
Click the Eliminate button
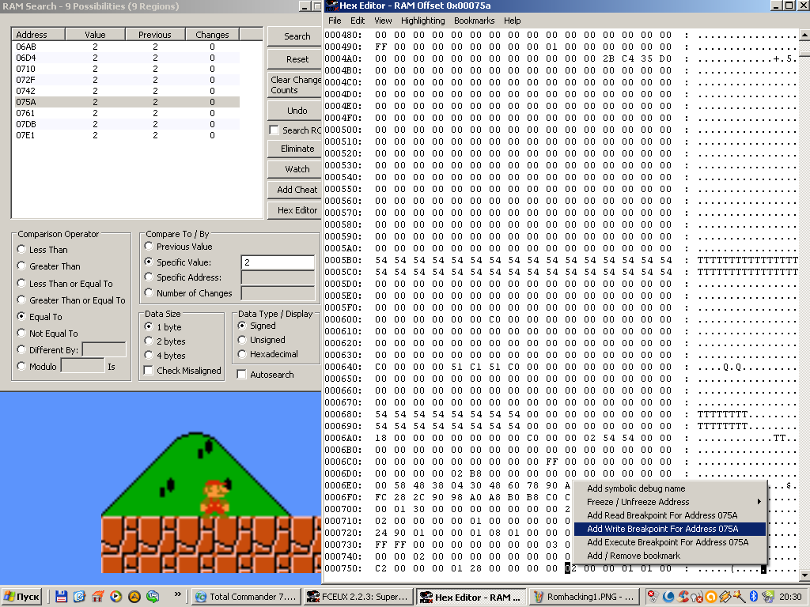pyautogui.click(x=297, y=149)
